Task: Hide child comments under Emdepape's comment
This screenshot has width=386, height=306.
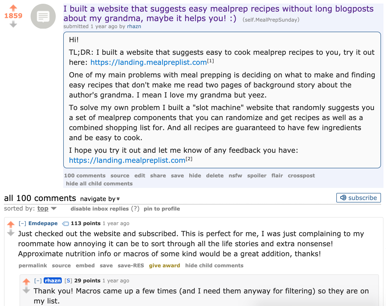Action: (214, 266)
